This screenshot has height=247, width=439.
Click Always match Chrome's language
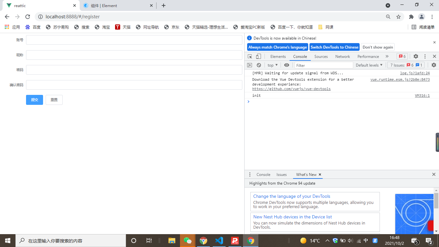click(278, 47)
